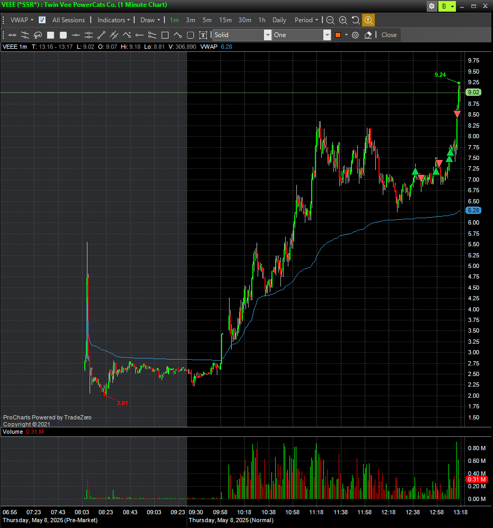The height and width of the screenshot is (528, 493).
Task: Open drawing settings gear in draw toolbar
Action: tap(355, 35)
